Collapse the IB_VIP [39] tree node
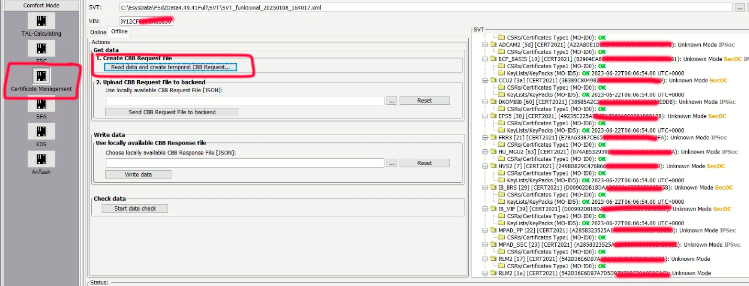The image size is (749, 286). [x=485, y=209]
